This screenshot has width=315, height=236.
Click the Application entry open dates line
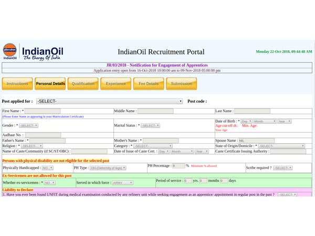tap(157, 71)
